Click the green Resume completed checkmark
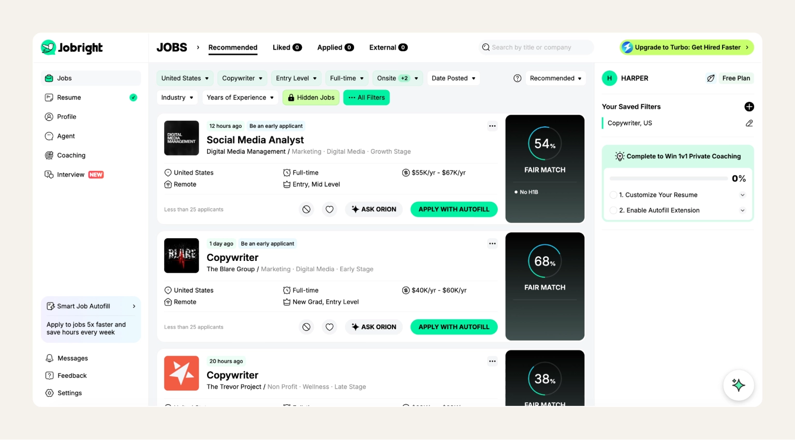The height and width of the screenshot is (440, 795). (x=133, y=97)
